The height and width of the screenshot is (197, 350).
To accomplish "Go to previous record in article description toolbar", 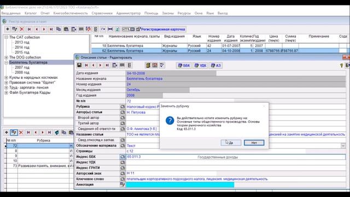I will click(x=94, y=65).
